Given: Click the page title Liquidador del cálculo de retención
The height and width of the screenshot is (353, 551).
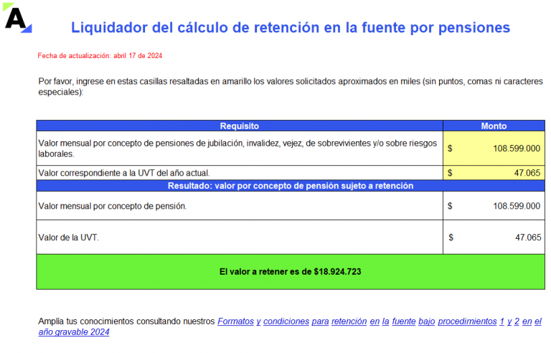Looking at the screenshot, I should point(291,27).
